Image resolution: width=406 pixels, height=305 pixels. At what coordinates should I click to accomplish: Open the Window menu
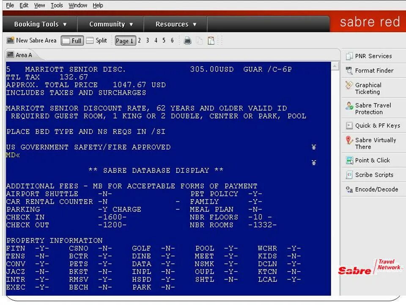pos(78,5)
